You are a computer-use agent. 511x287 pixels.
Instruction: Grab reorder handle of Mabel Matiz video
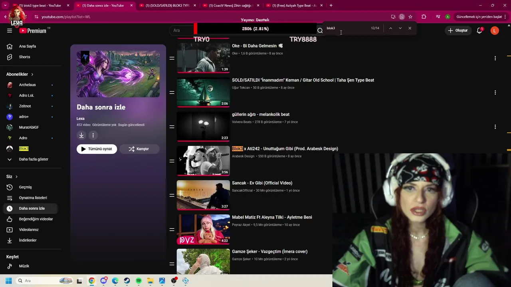pyautogui.click(x=172, y=230)
